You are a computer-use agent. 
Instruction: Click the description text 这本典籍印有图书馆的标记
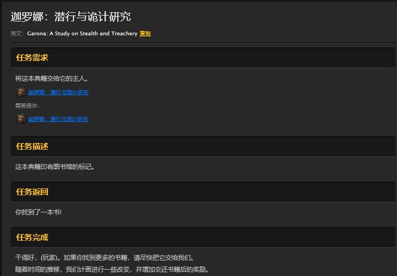click(x=55, y=167)
